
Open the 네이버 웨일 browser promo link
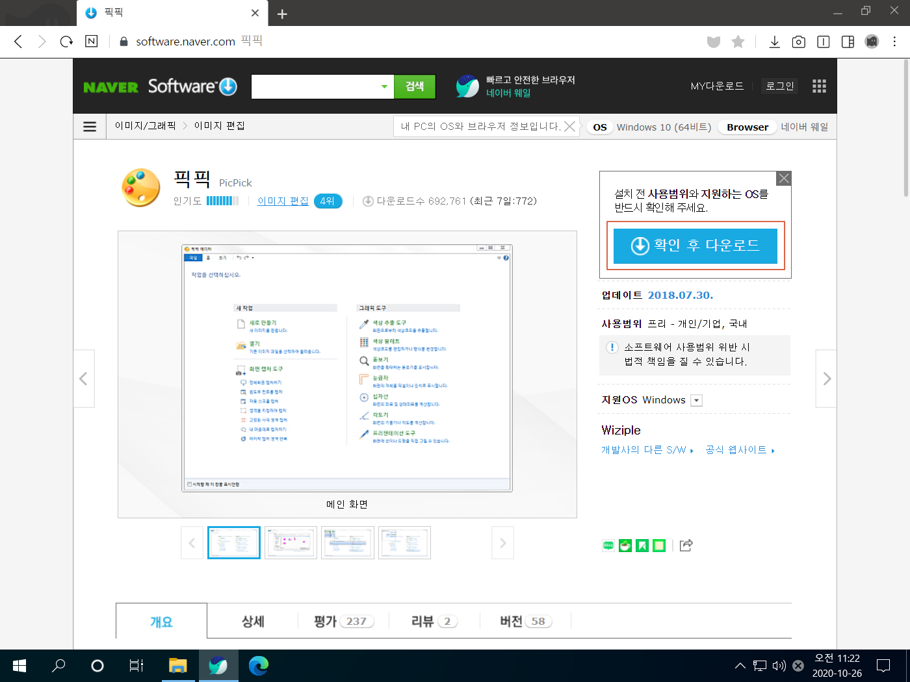point(508,93)
